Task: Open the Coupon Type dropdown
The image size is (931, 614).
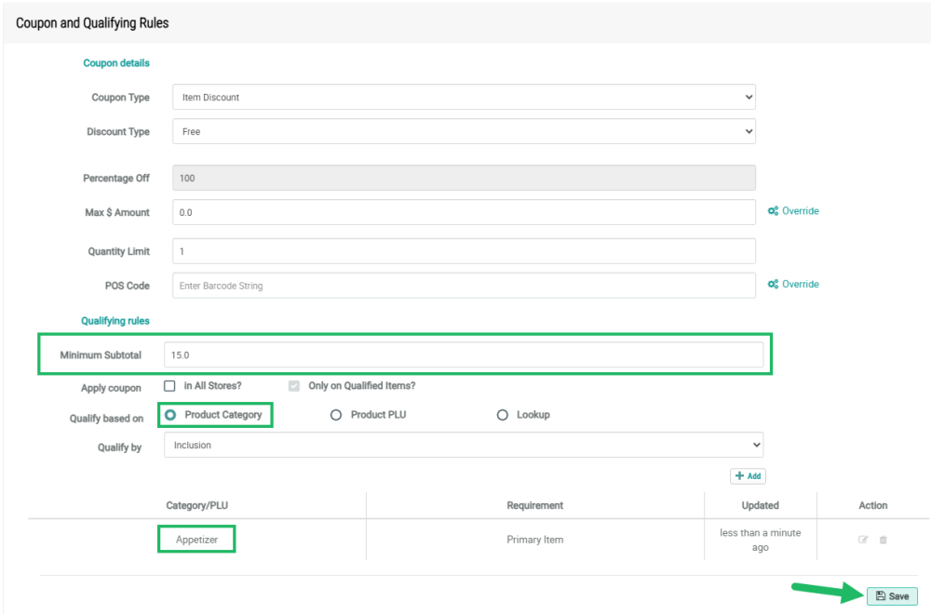Action: 464,97
